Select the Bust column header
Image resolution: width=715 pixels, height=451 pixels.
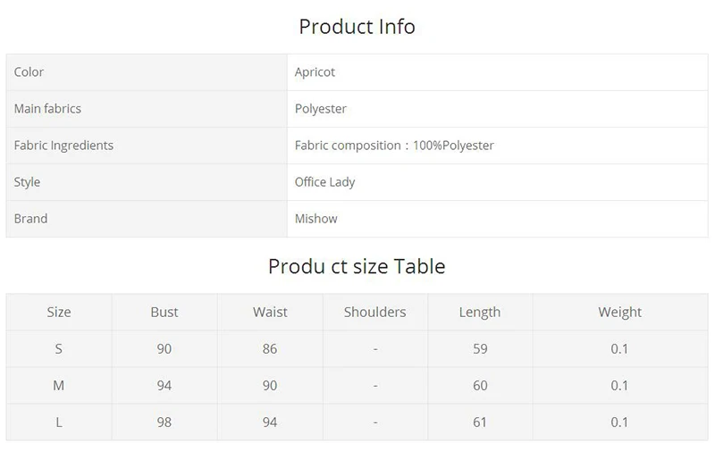pos(164,312)
